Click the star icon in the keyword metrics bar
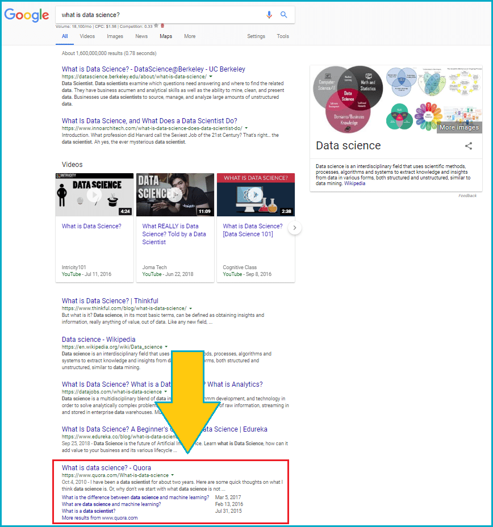The height and width of the screenshot is (527, 493). tap(156, 26)
